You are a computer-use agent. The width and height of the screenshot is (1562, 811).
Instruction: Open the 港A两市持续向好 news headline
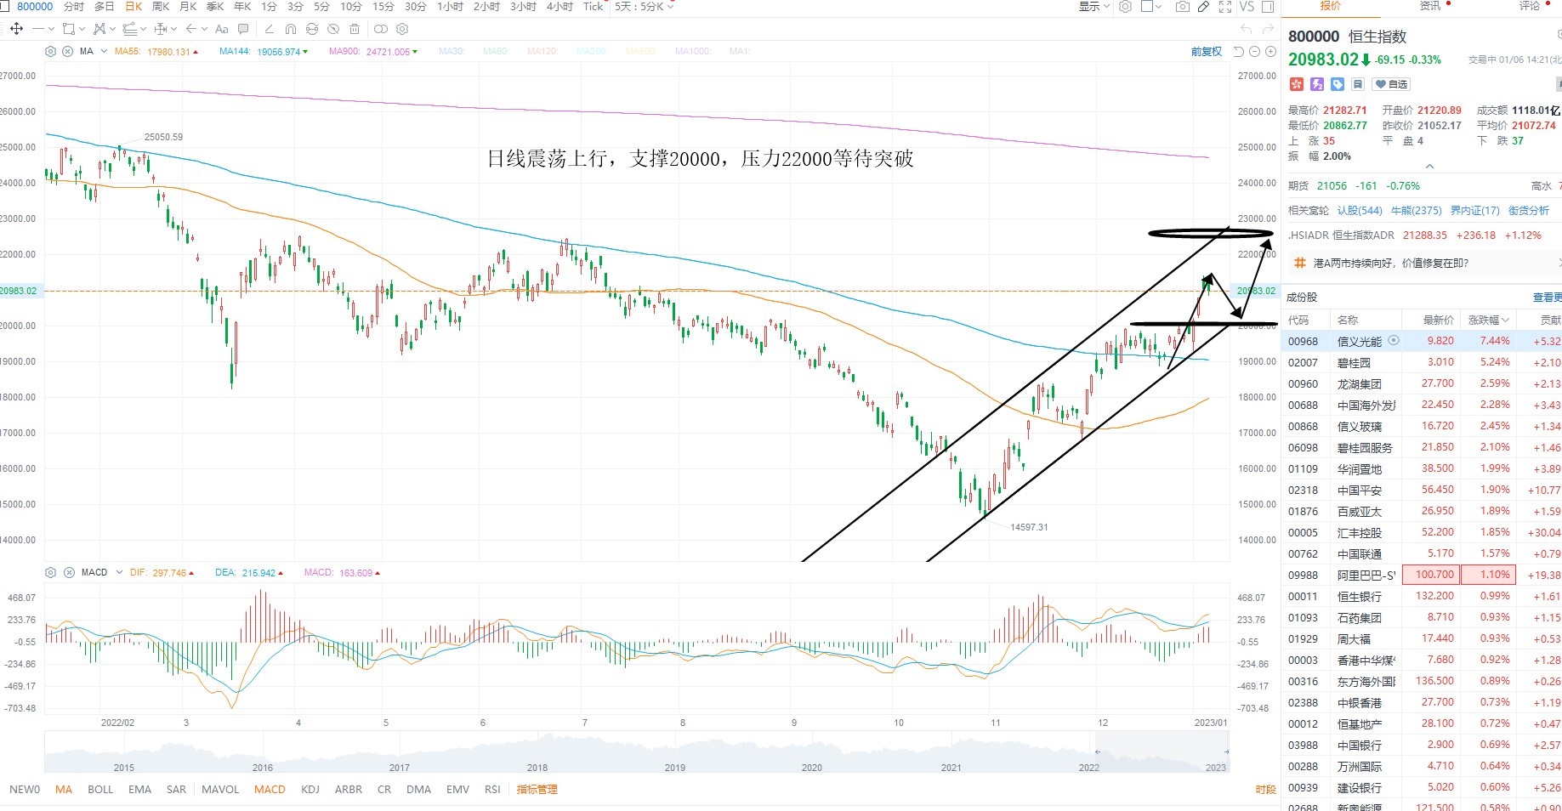pyautogui.click(x=1391, y=264)
